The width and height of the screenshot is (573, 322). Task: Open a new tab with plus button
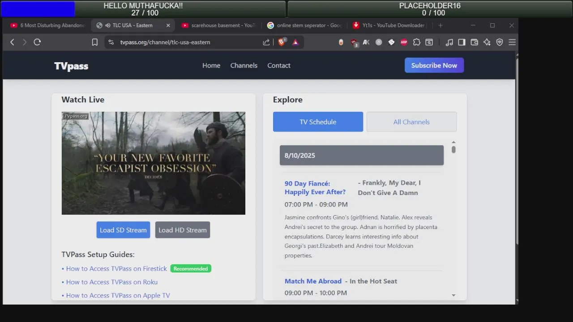[x=440, y=25]
